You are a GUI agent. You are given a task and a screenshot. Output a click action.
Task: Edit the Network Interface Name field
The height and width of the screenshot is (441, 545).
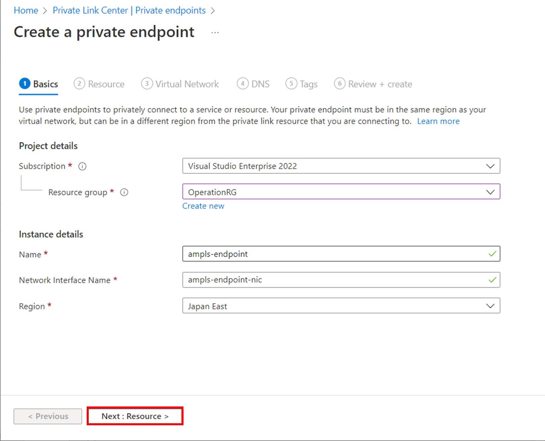(x=335, y=280)
